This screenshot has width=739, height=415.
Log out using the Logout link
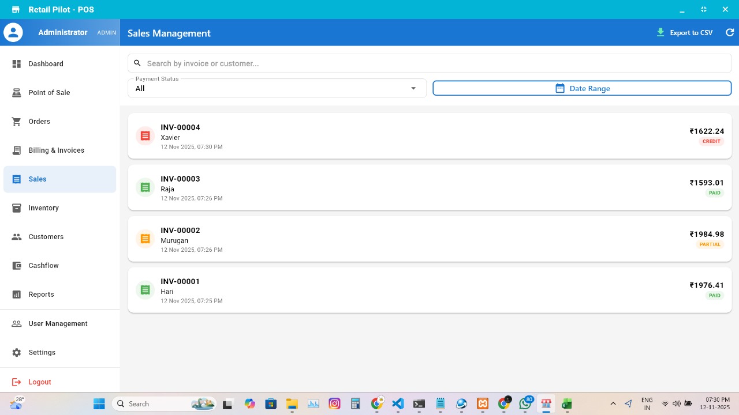39,382
